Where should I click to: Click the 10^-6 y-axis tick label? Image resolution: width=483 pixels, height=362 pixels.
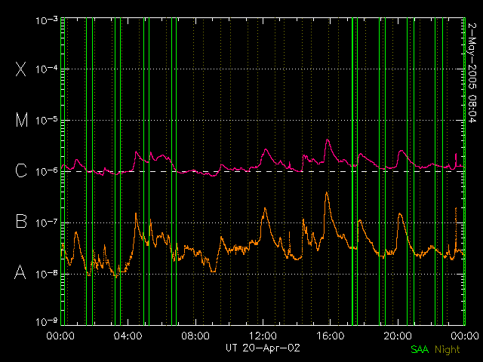point(47,172)
